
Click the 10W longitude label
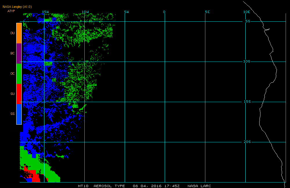[85, 12]
